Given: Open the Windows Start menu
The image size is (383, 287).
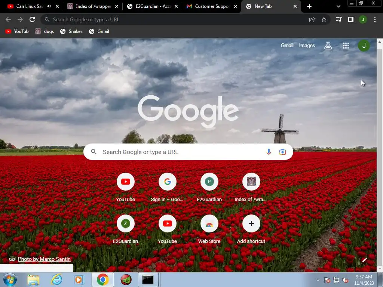Looking at the screenshot, I should pos(10,280).
